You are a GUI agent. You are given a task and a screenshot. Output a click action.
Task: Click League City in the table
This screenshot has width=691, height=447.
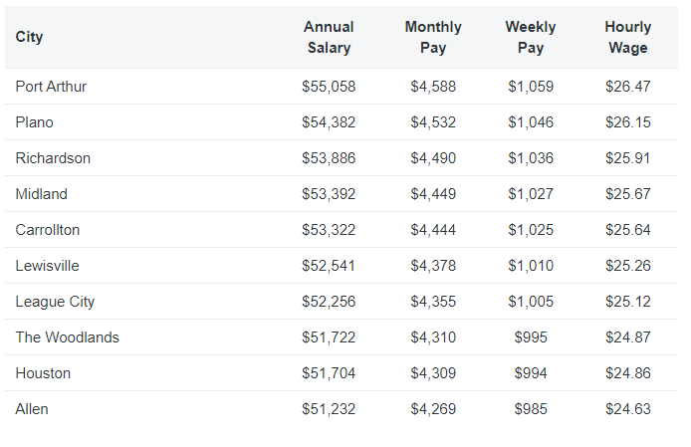coord(55,302)
